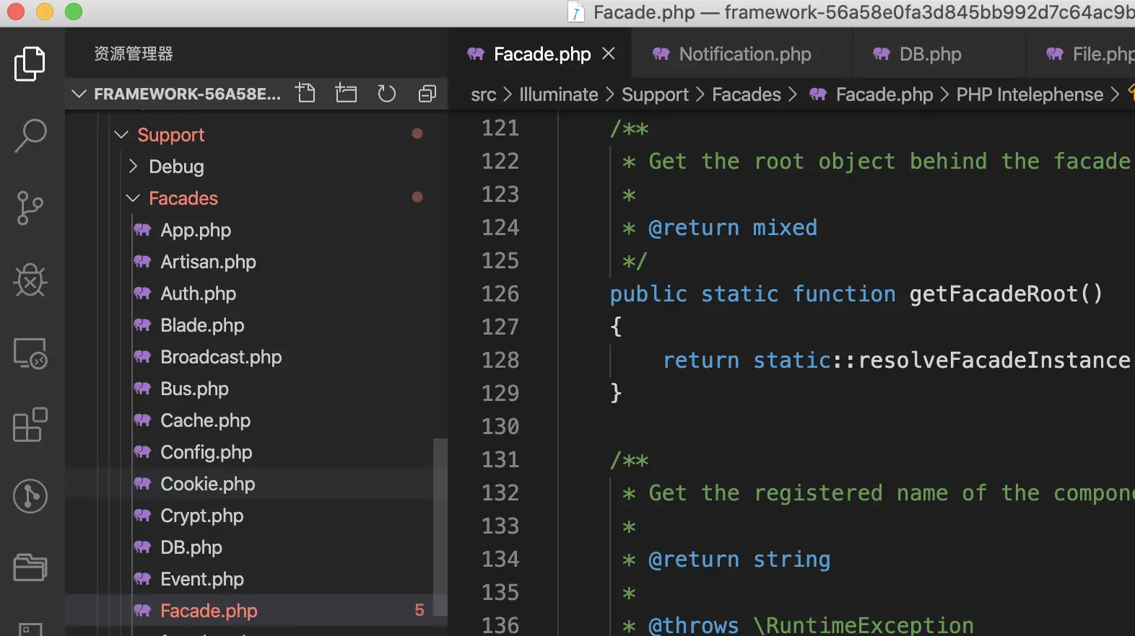Screen dimensions: 1135x636
Task: Open the Run and Debug view
Action: coord(30,280)
